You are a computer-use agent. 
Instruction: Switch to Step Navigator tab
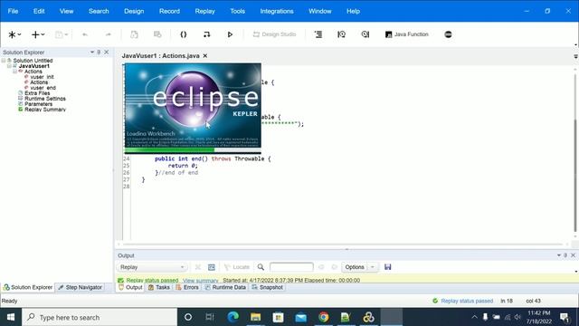click(x=81, y=287)
